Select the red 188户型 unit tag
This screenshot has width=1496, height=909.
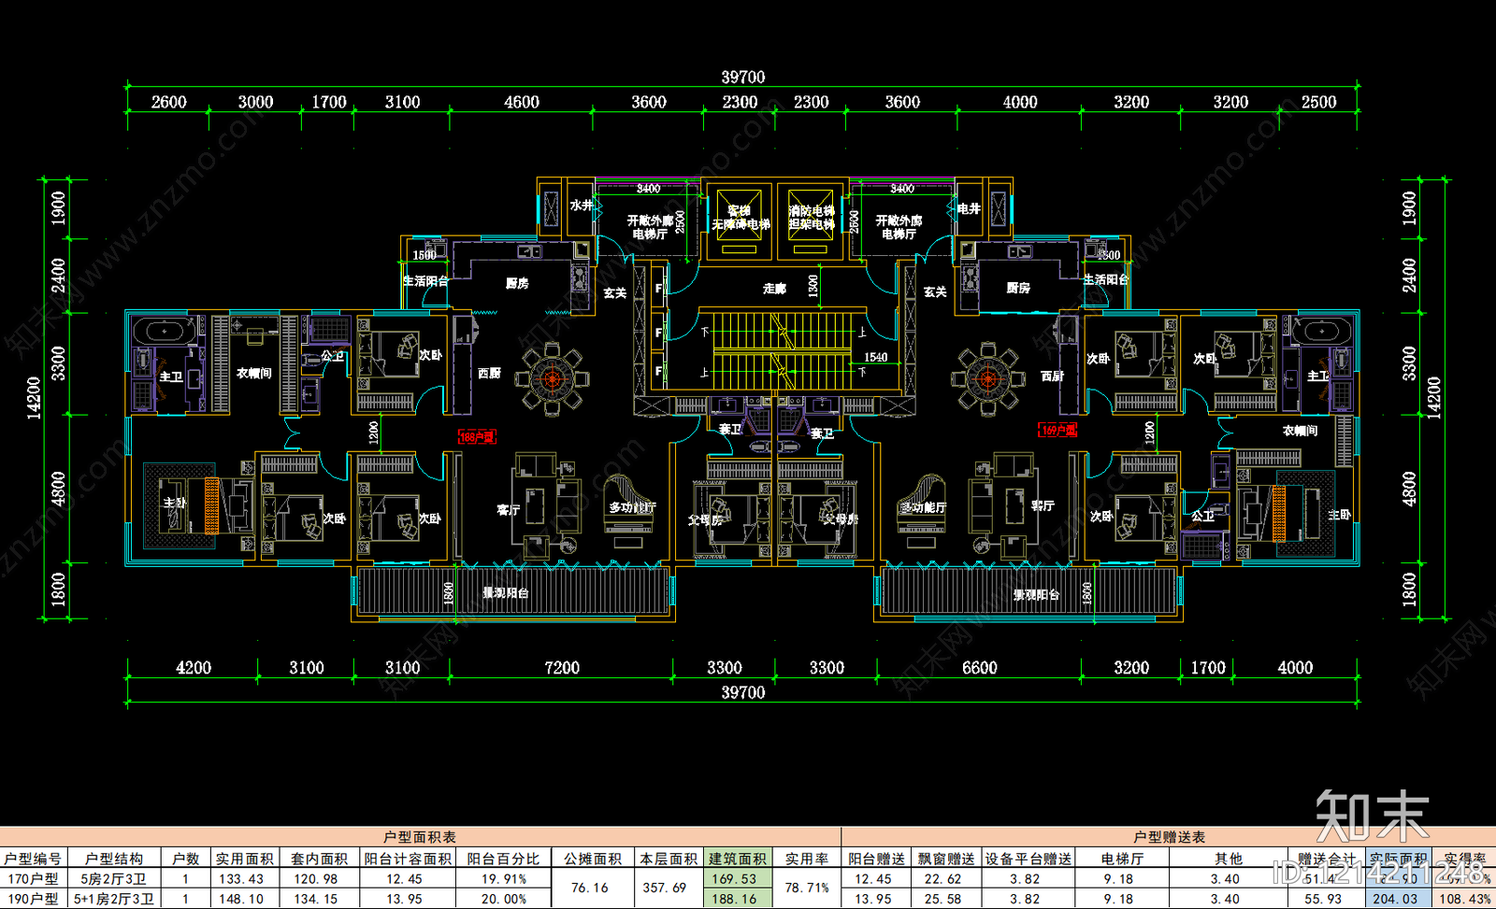(x=477, y=436)
